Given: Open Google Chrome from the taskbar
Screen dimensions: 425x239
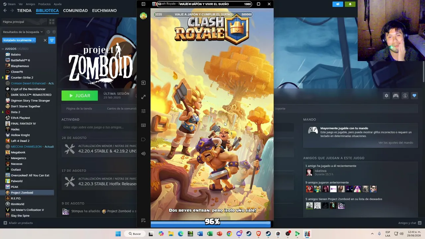Looking at the screenshot, I should pos(229,234).
